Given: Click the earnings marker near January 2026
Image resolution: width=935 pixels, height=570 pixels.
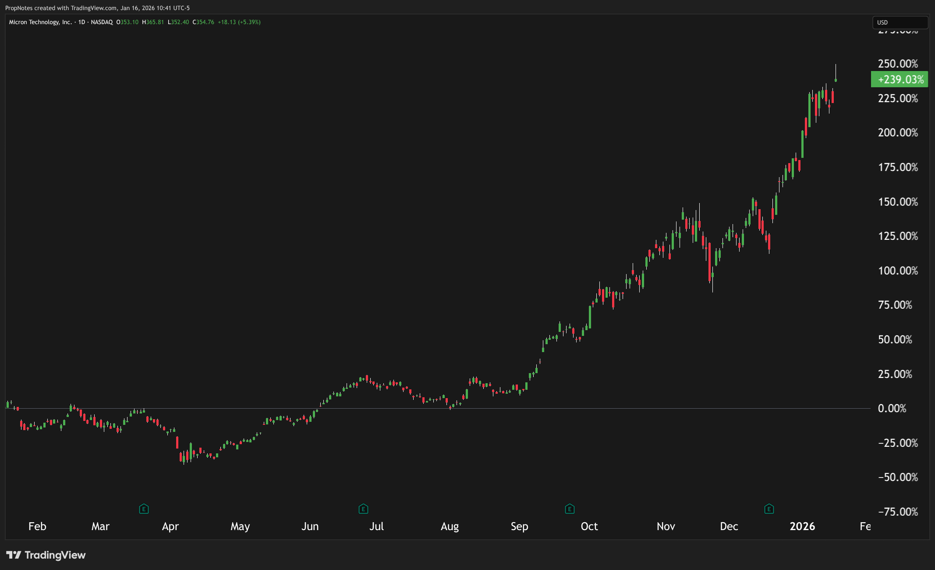Looking at the screenshot, I should (x=769, y=509).
